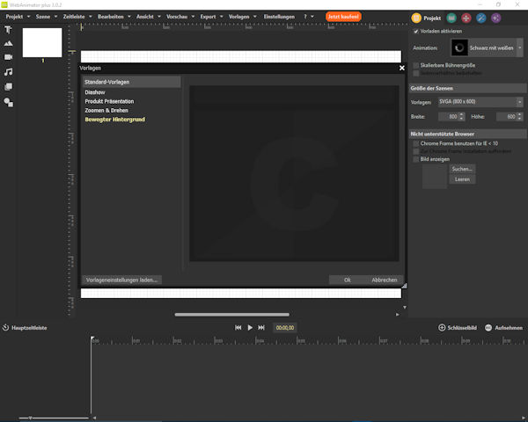Image resolution: width=528 pixels, height=422 pixels.
Task: Select the Shapes tool icon
Action: 9,102
